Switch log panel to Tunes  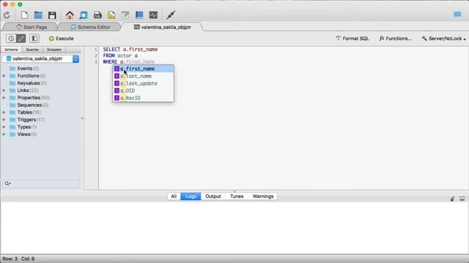point(237,197)
